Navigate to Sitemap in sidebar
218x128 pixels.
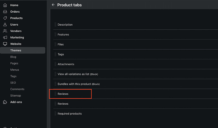pos(15,96)
